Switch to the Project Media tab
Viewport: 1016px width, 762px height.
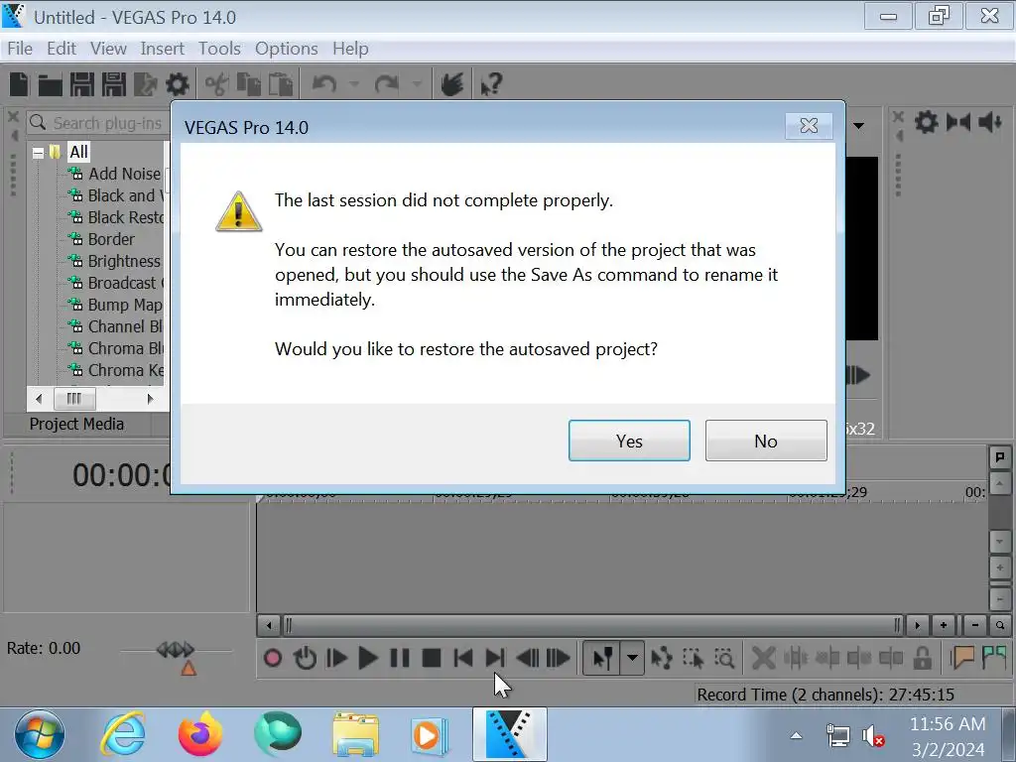[76, 424]
